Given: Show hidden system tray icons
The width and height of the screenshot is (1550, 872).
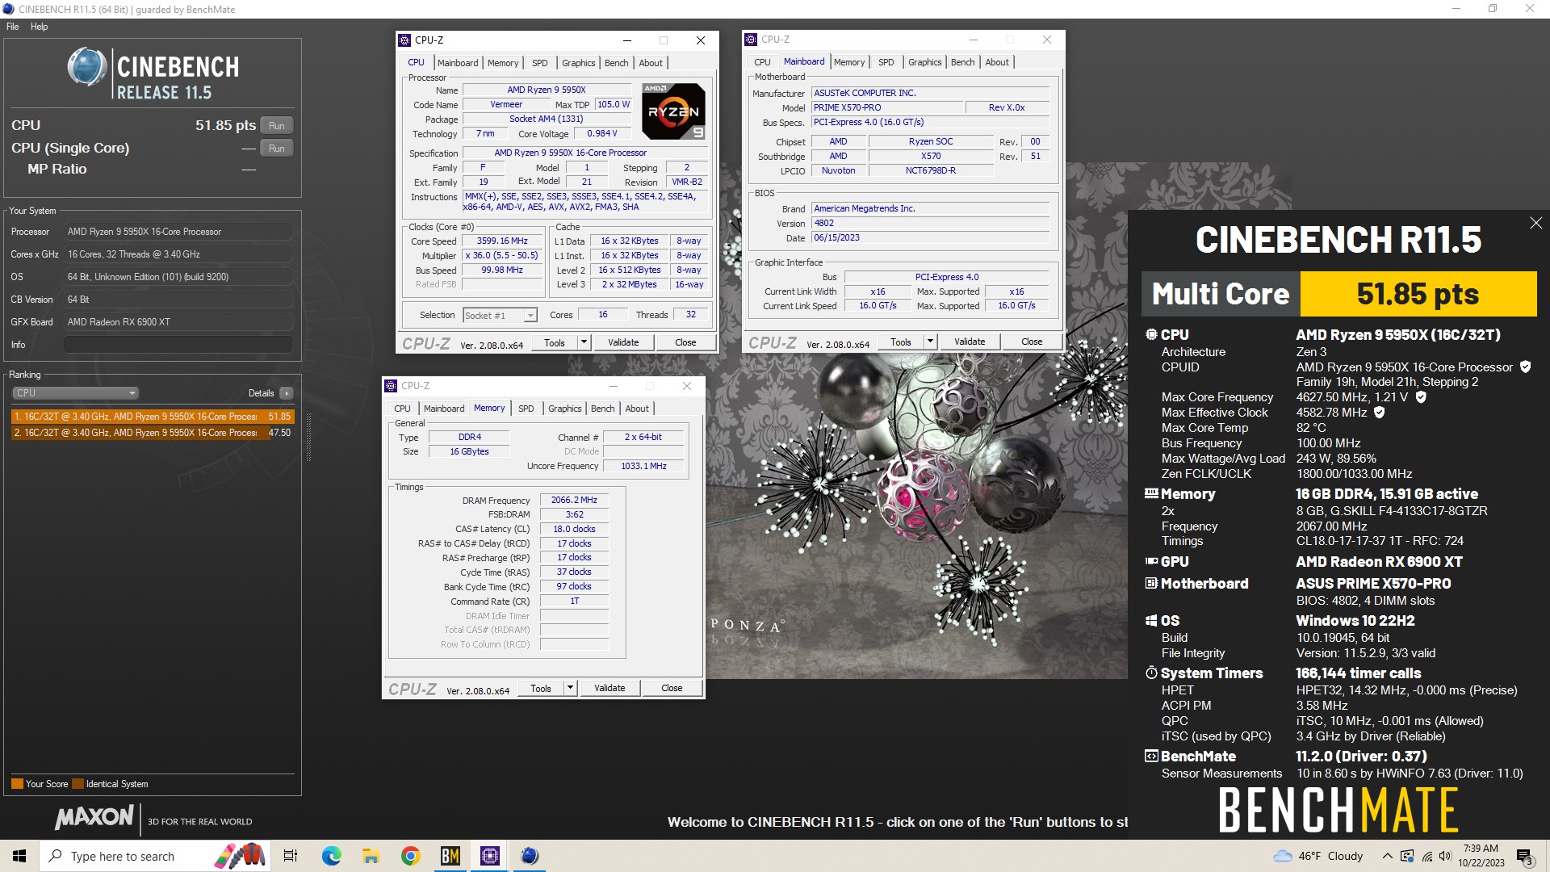Looking at the screenshot, I should pos(1387,856).
